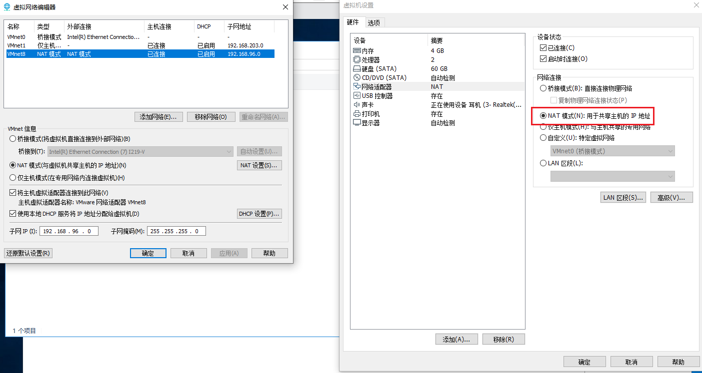
Task: Click 还原默认设置(R) button
Action: pos(28,253)
